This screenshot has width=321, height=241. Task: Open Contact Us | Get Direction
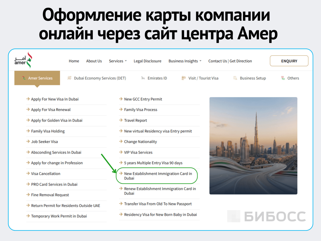click(230, 61)
